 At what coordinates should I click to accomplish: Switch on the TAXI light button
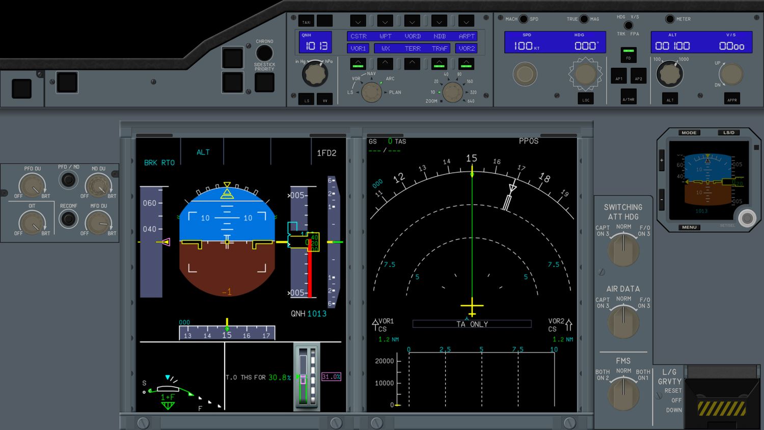coord(306,21)
